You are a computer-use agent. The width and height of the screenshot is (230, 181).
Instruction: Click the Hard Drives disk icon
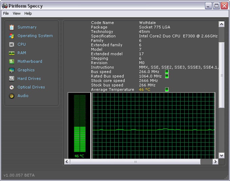(11, 79)
